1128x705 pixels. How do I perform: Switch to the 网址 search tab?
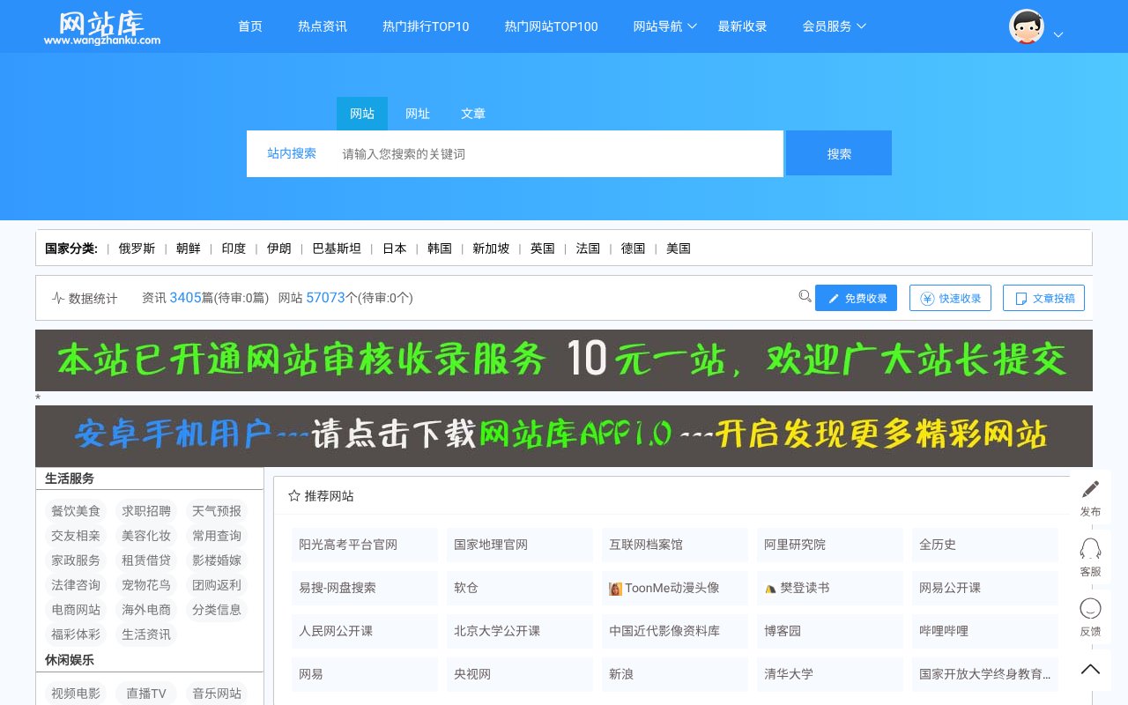(x=418, y=113)
